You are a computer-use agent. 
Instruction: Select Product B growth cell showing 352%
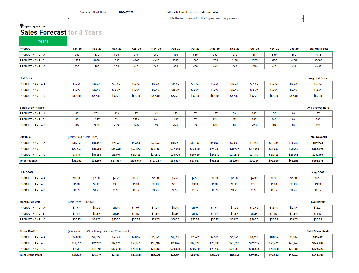coord(136,119)
